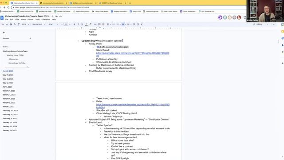Click the dl.k8s.io communication plan chip

click(113, 47)
